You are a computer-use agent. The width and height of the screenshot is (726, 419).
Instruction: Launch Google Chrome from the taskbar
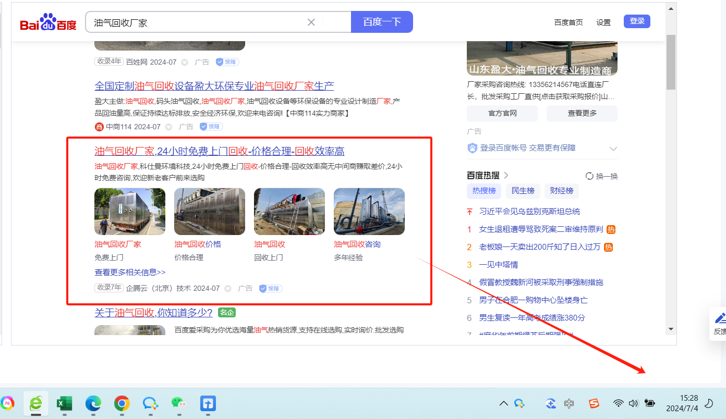point(122,403)
